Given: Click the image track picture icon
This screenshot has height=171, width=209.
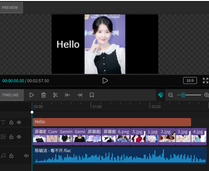Looking at the screenshot, I should pos(3,137).
